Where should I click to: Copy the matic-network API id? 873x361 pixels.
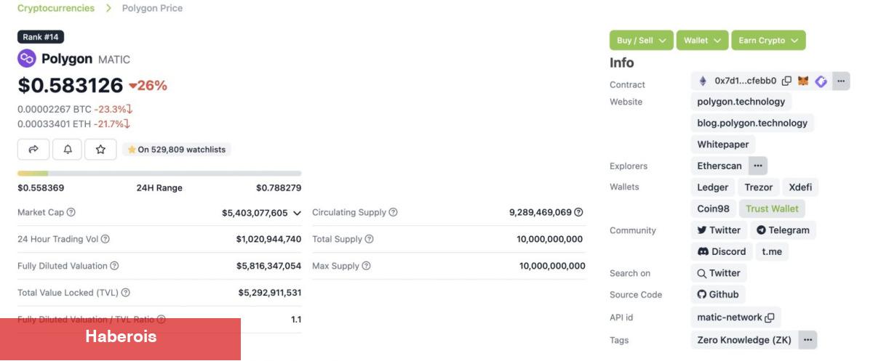point(770,317)
